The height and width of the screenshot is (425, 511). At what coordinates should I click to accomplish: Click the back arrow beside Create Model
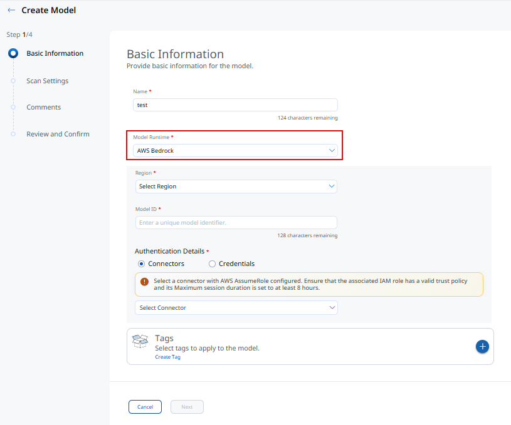[11, 10]
